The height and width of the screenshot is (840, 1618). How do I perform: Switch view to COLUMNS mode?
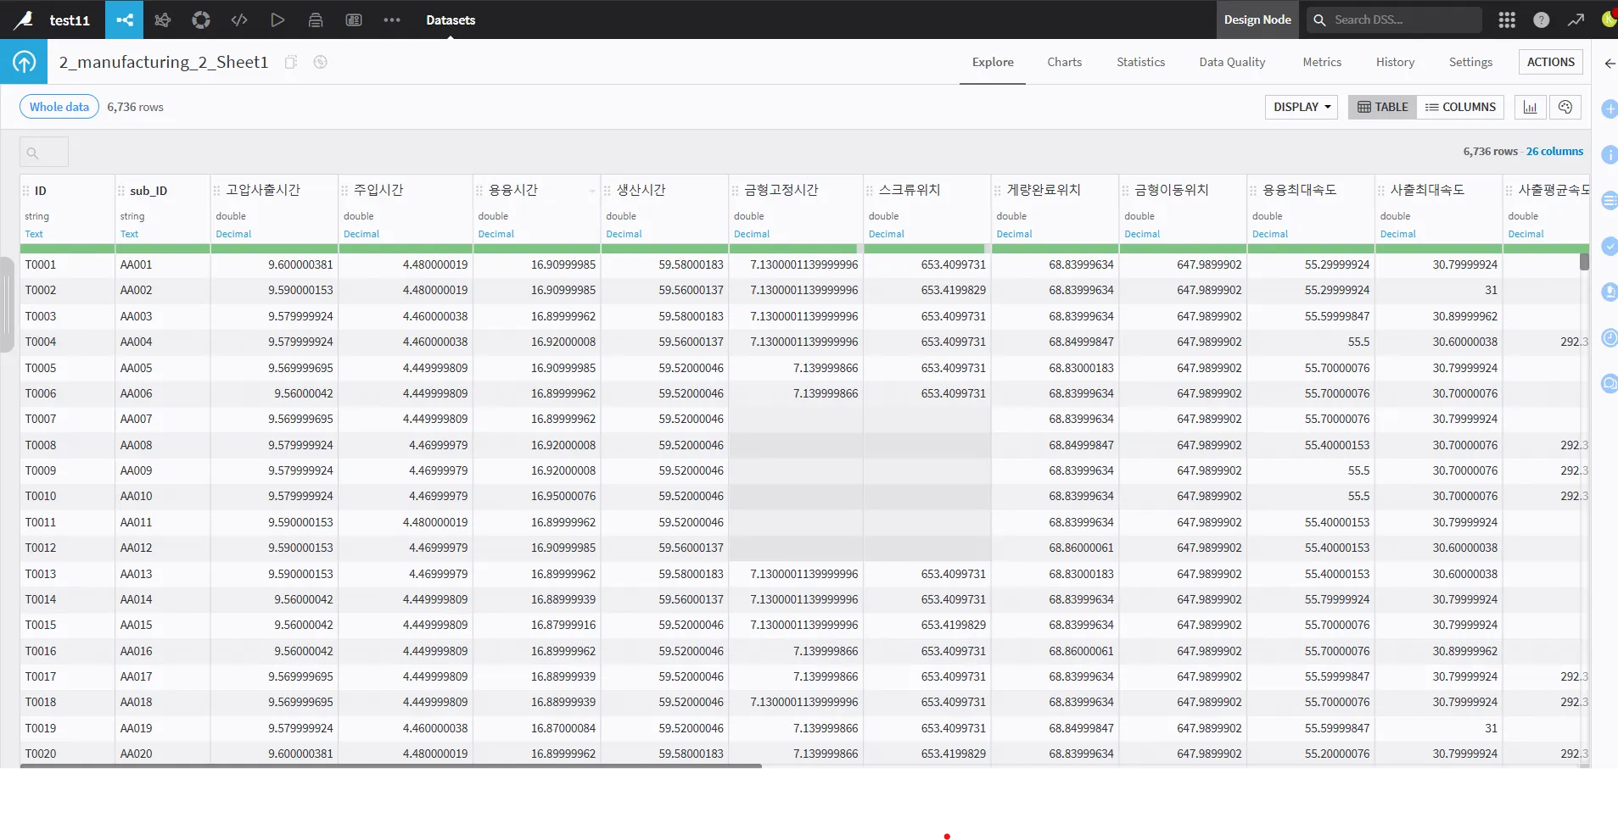[1460, 107]
